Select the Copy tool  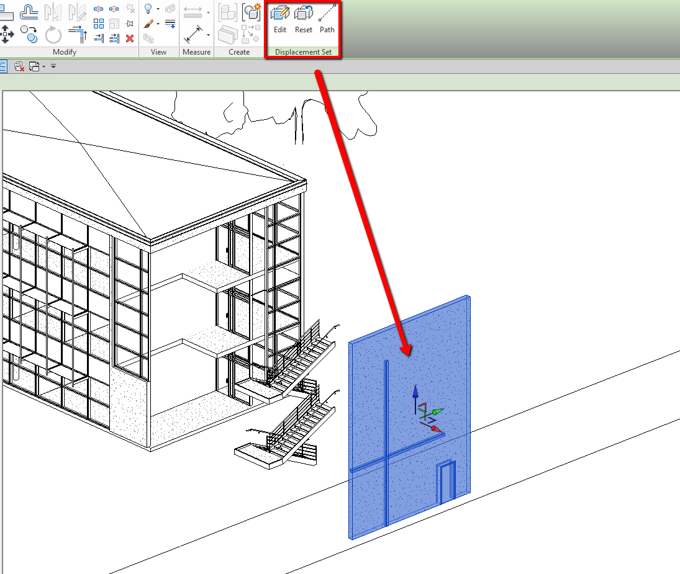click(29, 35)
